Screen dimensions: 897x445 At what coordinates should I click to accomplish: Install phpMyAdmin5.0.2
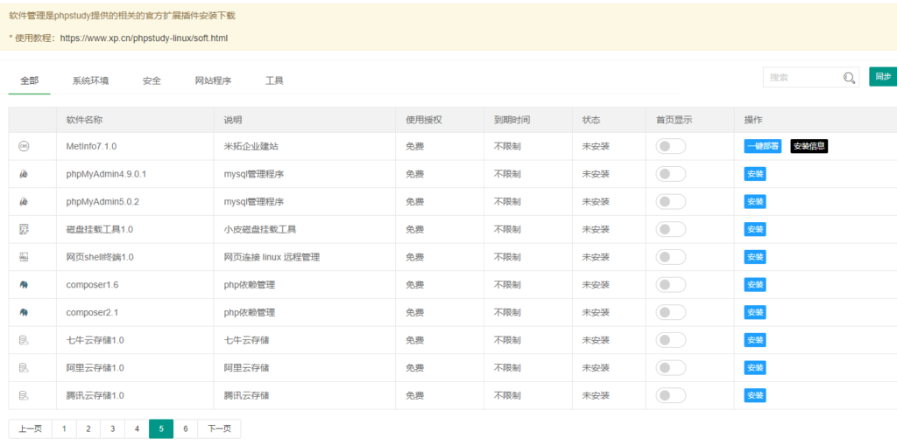click(755, 202)
